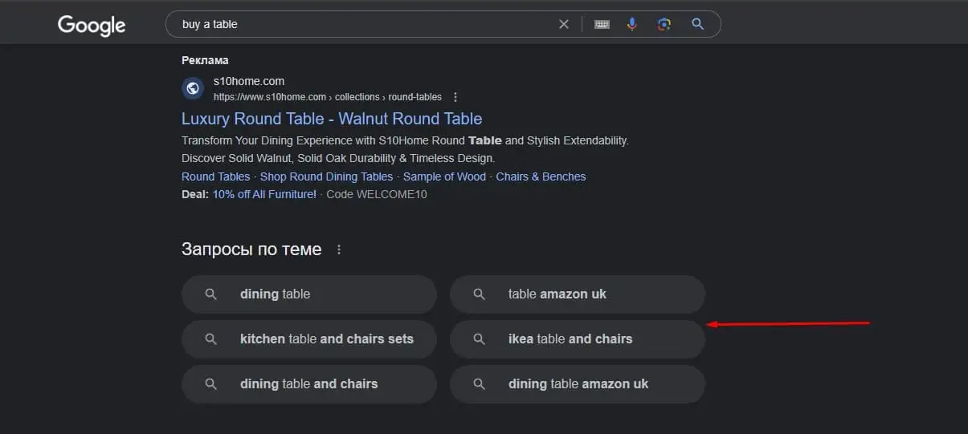Click the magnifier search button
The image size is (968, 434).
point(697,24)
